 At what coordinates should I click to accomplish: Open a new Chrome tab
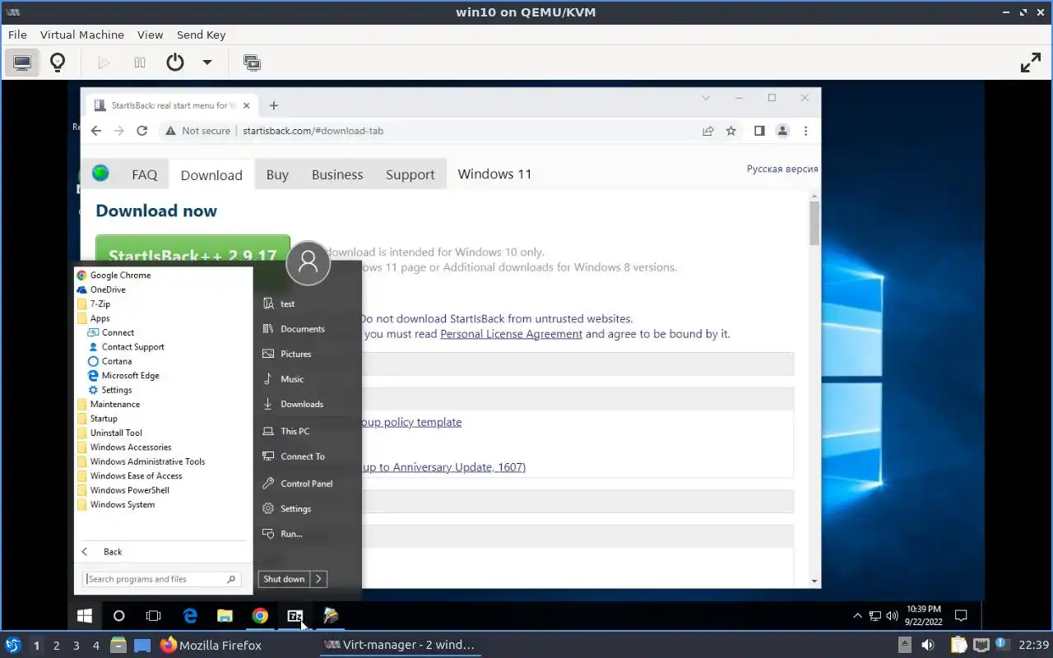pyautogui.click(x=274, y=105)
